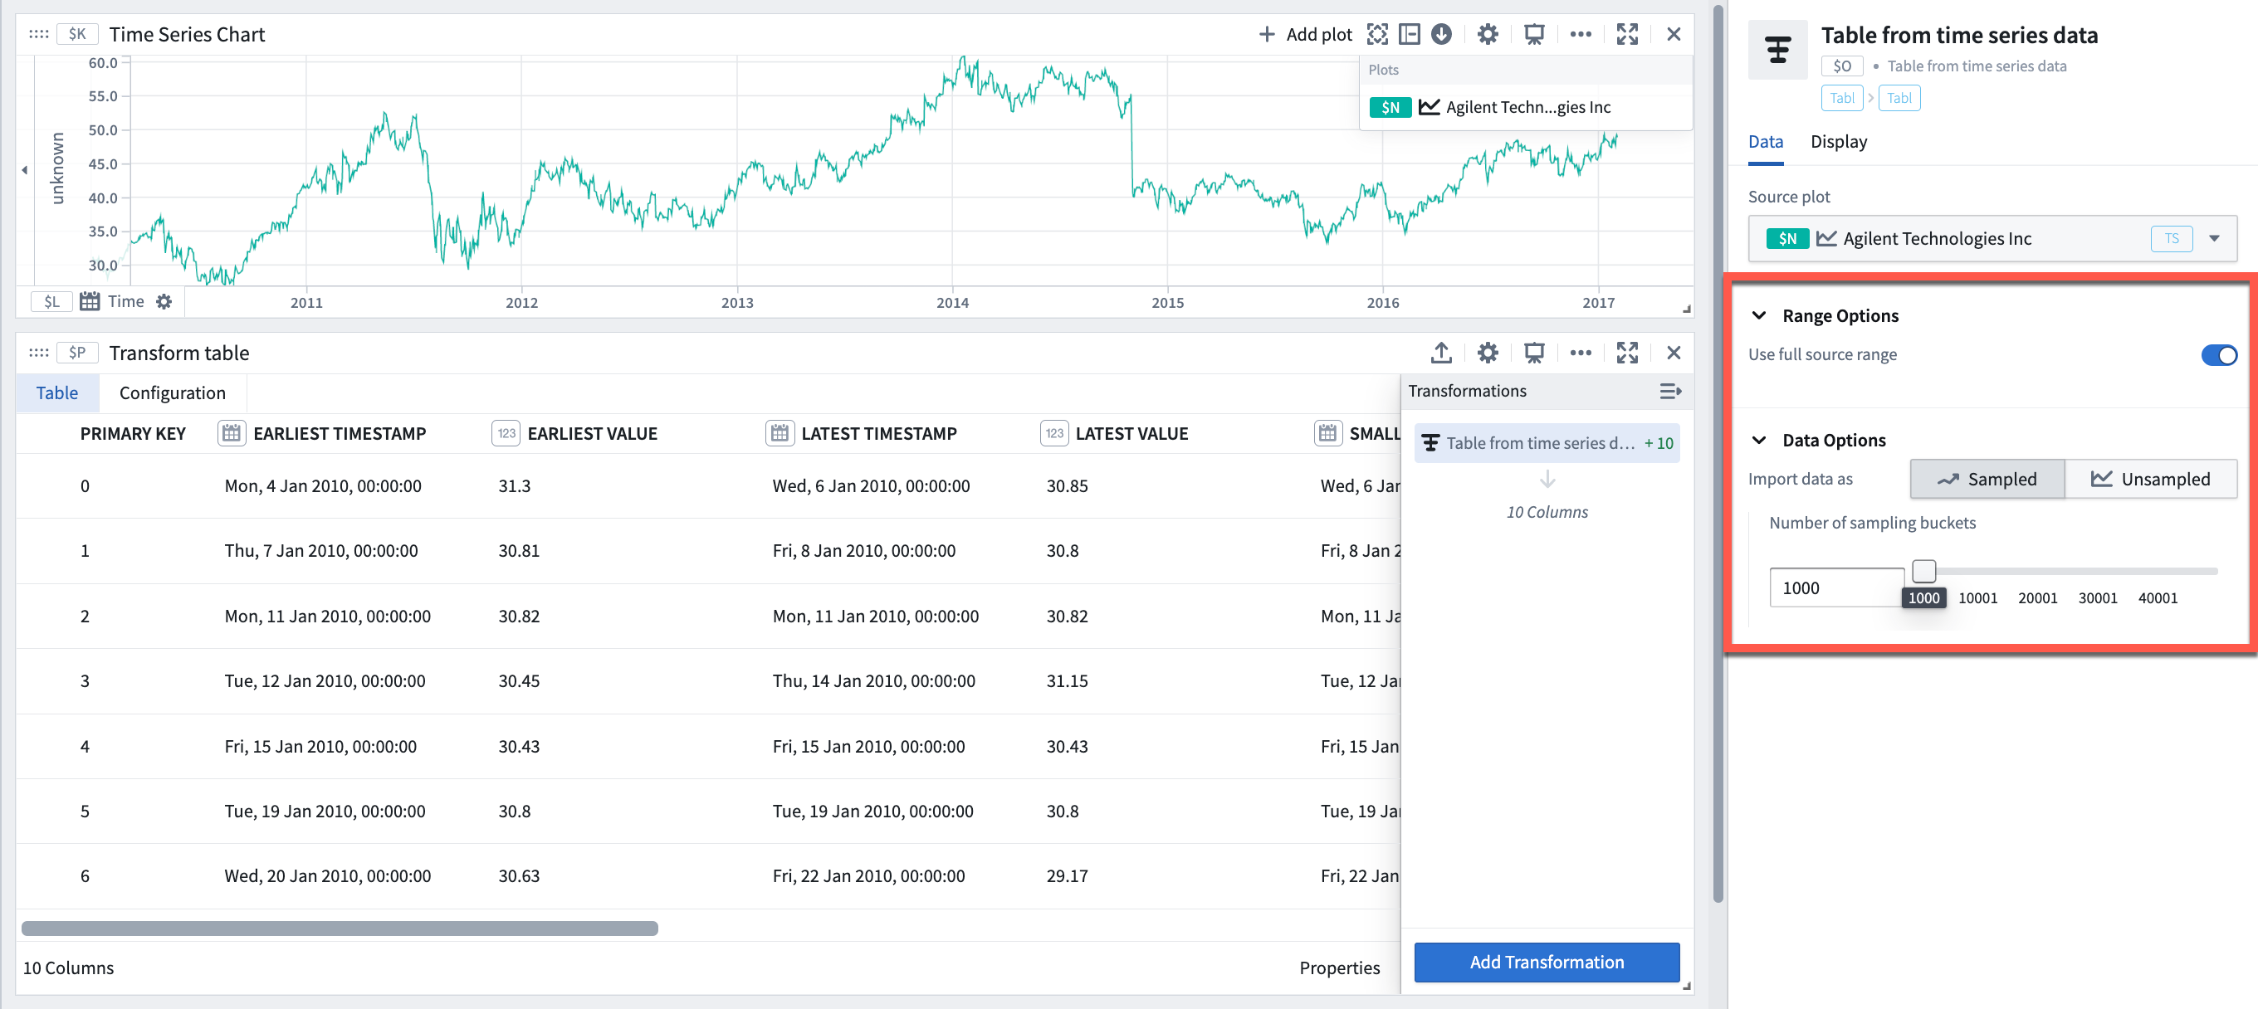Click the 30001 mark on buckets slider
This screenshot has width=2258, height=1009.
tap(2097, 598)
